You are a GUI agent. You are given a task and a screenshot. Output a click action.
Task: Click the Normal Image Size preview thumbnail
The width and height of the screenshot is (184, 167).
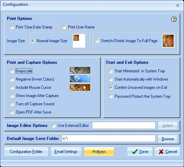click(79, 41)
